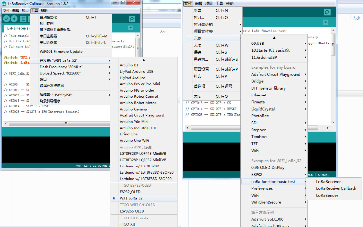
Task: Open 编辑 menu in left window
Action: [x=16, y=11]
